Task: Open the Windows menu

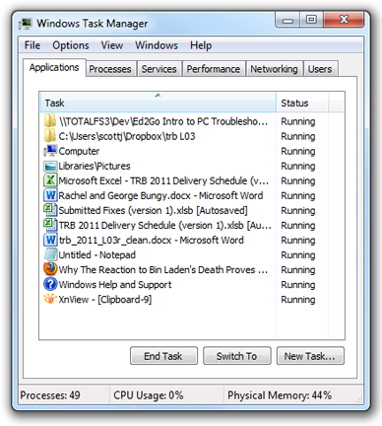Action: (157, 45)
